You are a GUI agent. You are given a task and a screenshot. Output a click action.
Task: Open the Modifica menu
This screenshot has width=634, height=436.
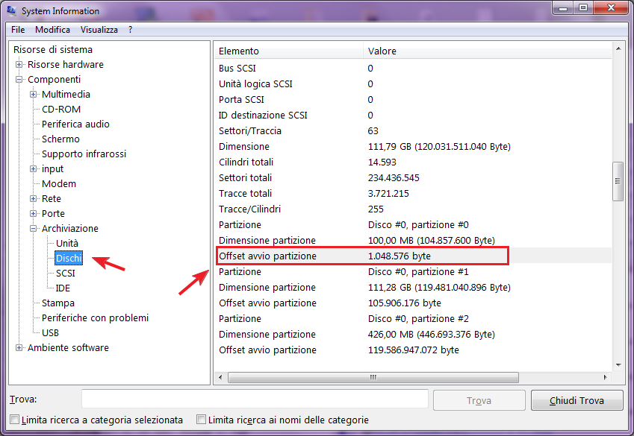[x=52, y=30]
